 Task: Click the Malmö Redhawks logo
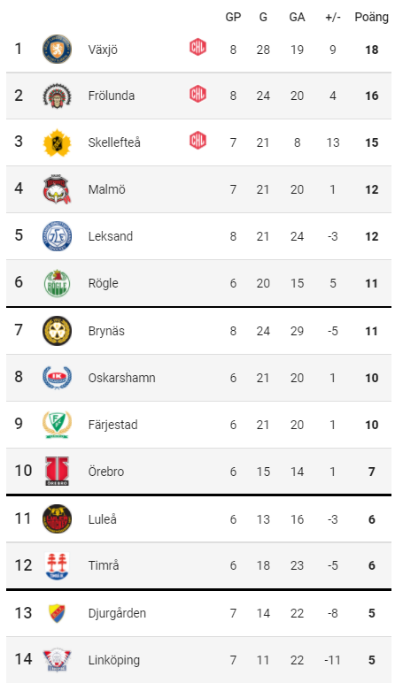(x=57, y=189)
